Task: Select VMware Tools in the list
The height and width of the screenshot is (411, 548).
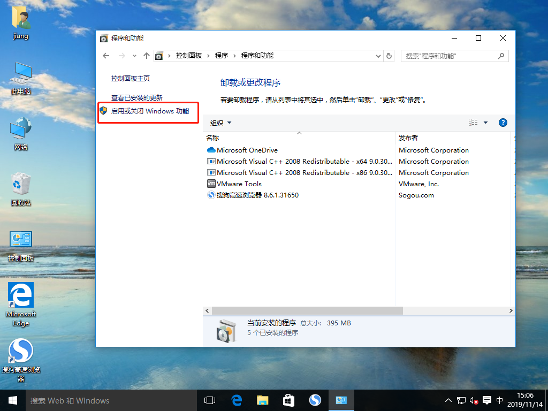Action: click(234, 184)
